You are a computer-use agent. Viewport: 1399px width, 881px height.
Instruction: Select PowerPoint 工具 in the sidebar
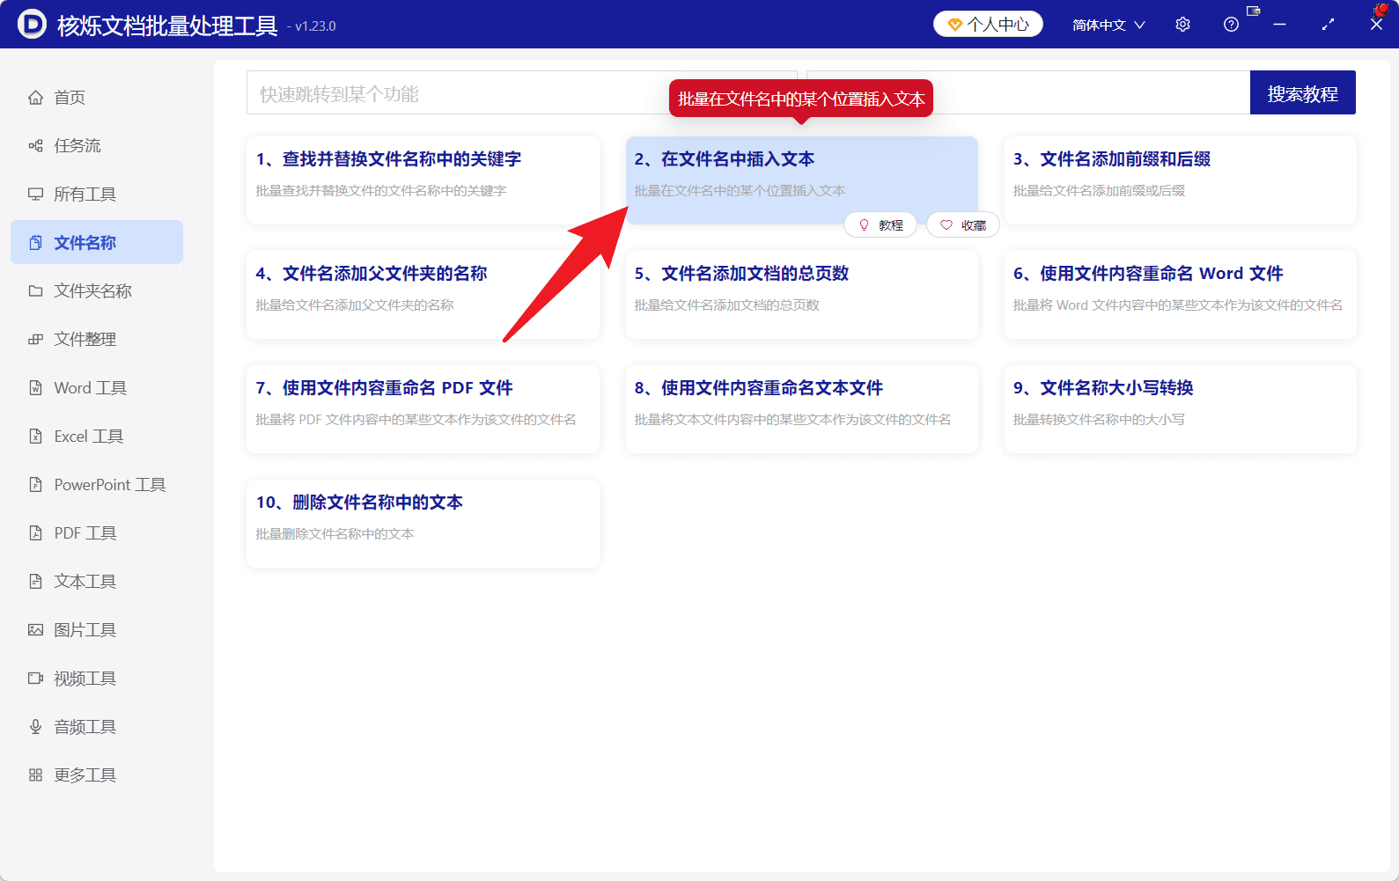tap(97, 485)
